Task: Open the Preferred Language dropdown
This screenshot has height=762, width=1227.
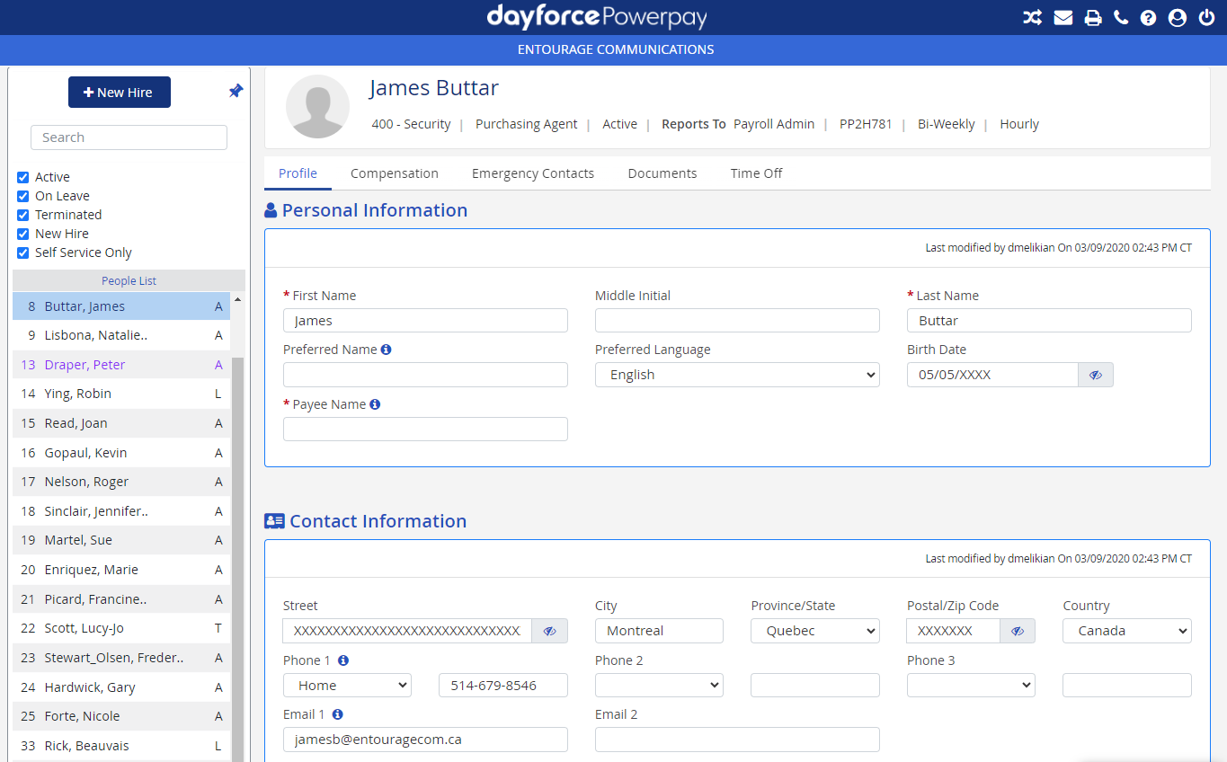Action: (x=736, y=375)
